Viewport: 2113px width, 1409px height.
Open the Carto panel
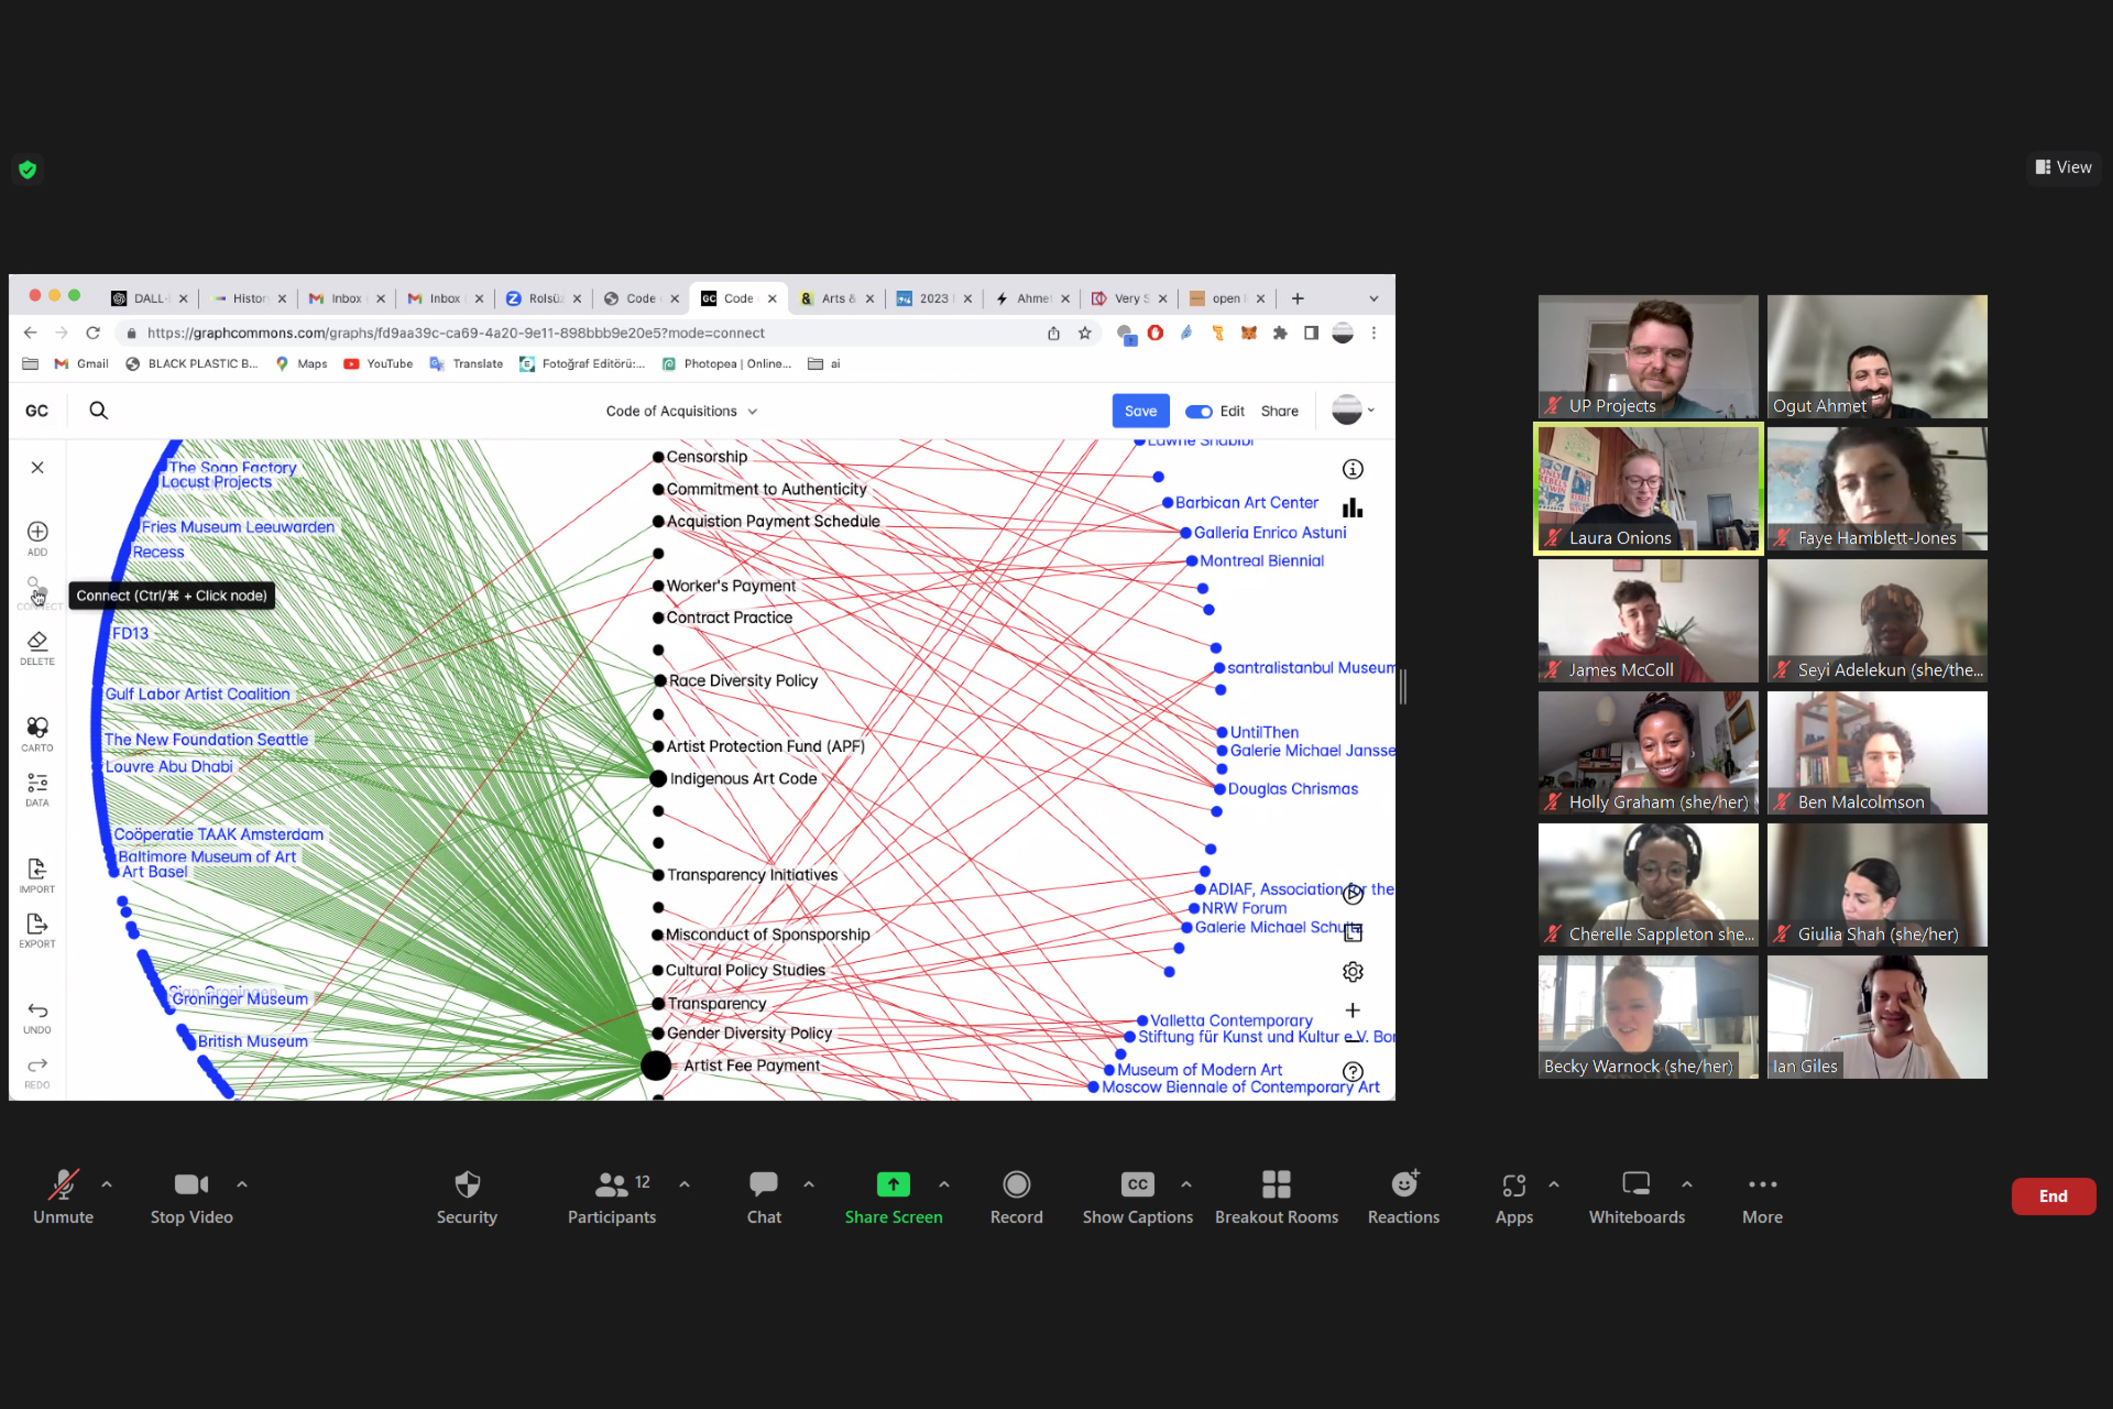pos(37,731)
